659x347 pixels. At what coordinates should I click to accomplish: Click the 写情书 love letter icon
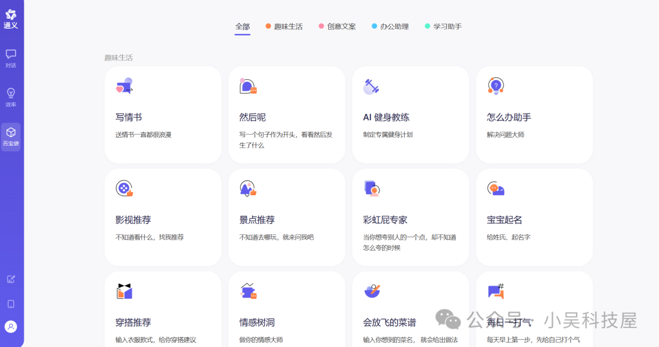tap(124, 86)
